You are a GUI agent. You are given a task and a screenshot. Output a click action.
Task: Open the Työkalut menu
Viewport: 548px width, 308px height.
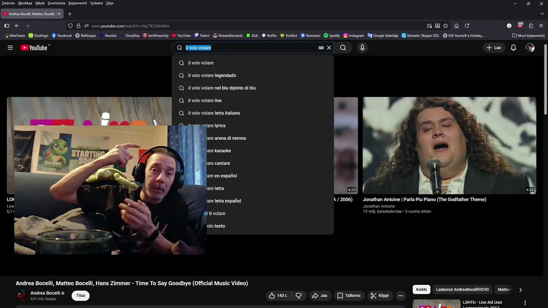coord(96,3)
